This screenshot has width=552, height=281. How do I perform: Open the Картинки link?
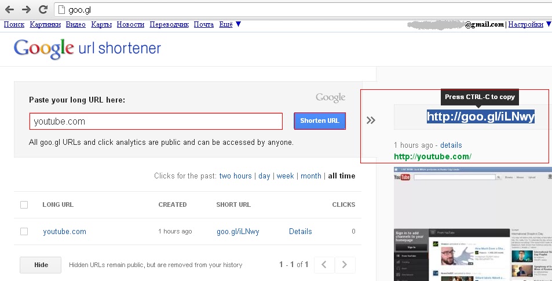click(x=45, y=24)
